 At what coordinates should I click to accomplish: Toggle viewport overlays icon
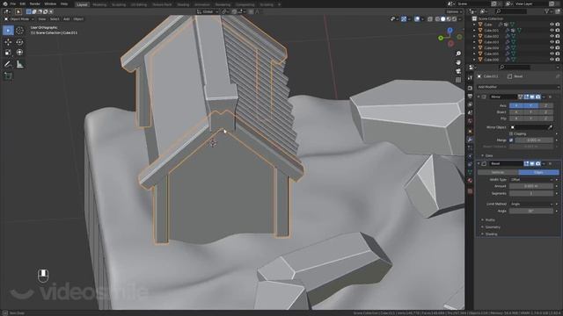(417, 19)
